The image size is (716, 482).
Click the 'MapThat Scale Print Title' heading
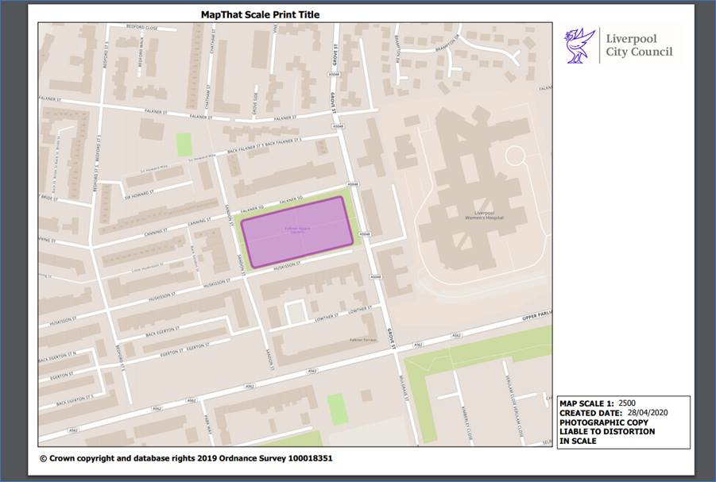coord(261,14)
